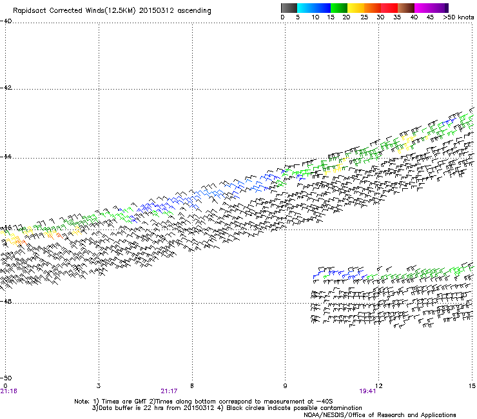
Task: Click the 'Data buffer is 22 hrs' note line
Action: (227, 408)
